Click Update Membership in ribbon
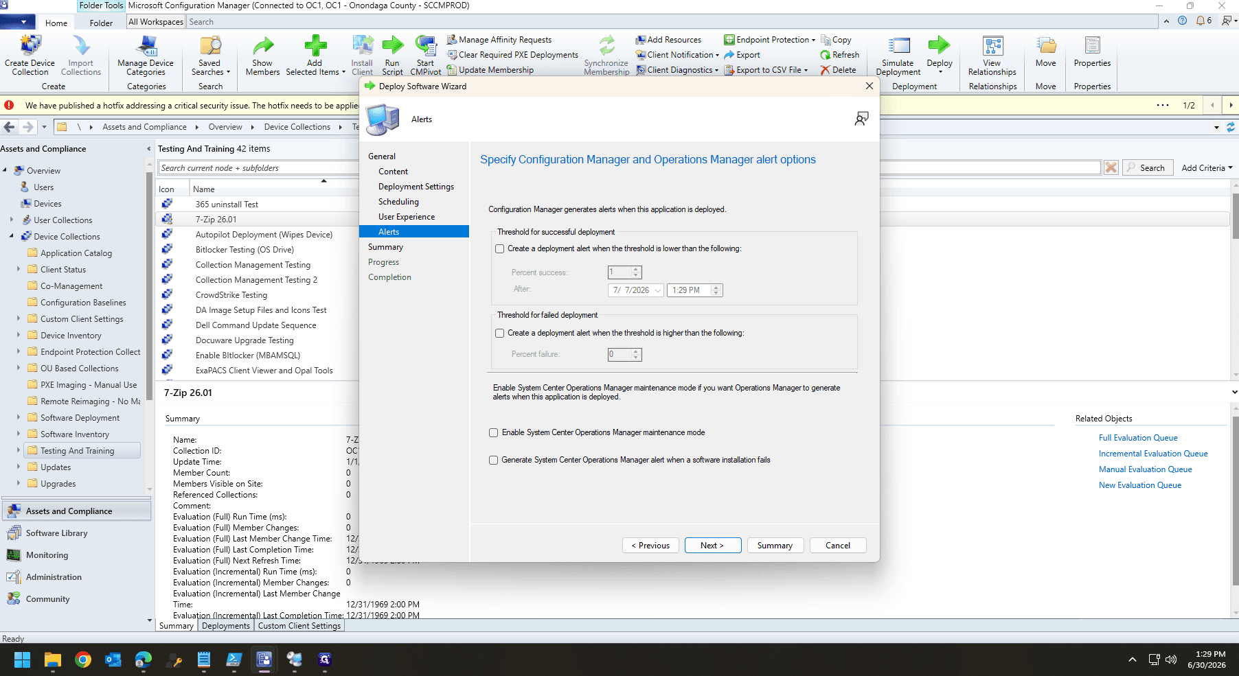Image resolution: width=1239 pixels, height=676 pixels. [490, 70]
